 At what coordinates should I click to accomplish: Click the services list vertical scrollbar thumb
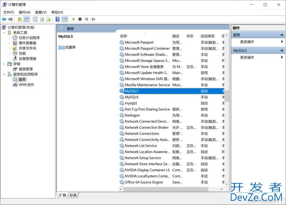click(227, 96)
